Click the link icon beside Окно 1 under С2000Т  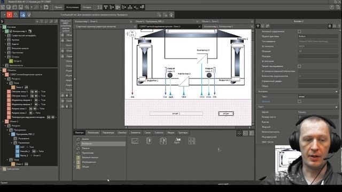pos(26,87)
